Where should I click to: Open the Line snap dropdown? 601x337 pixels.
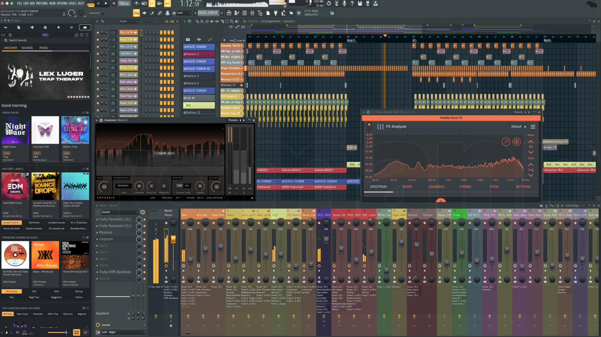click(x=184, y=13)
